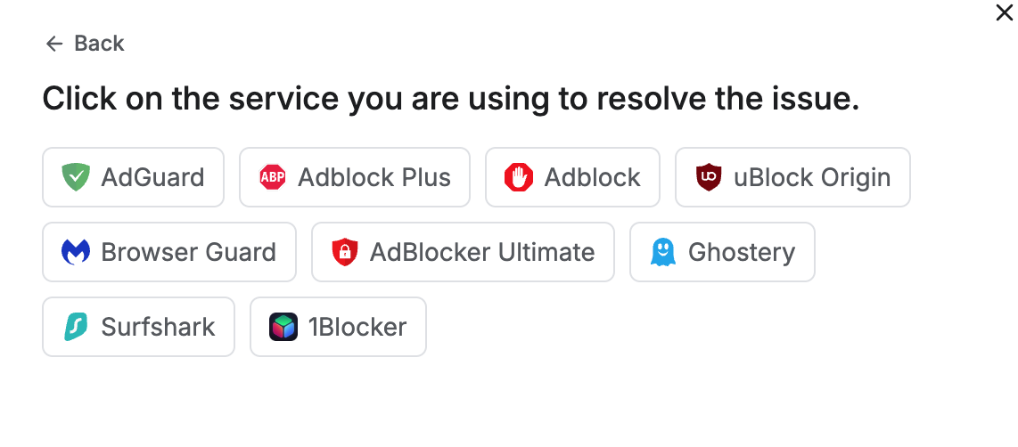Pick the Ghostery service button
1018x447 pixels.
pyautogui.click(x=722, y=252)
